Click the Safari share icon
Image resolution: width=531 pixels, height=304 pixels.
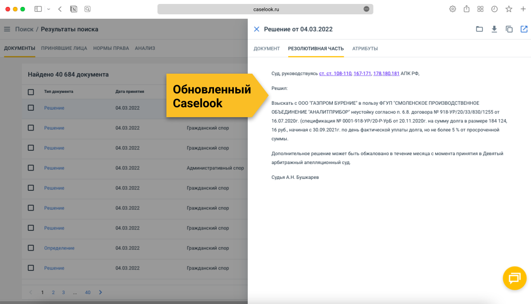tap(466, 9)
